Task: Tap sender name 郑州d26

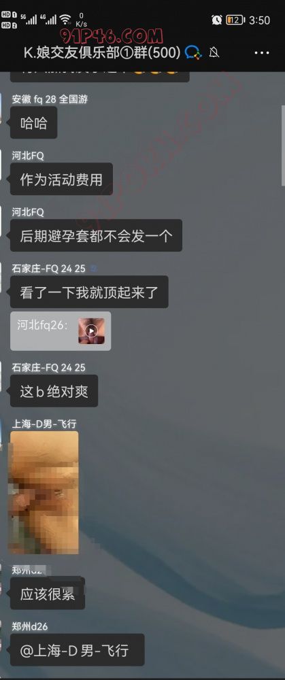Action: coord(29,626)
